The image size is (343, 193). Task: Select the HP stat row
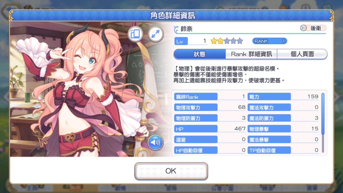click(210, 129)
